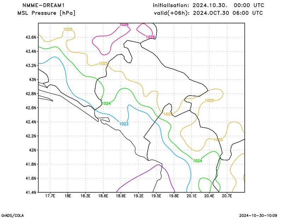Click the 42.6N latitude axis label
283x218 pixels.
[x=31, y=108]
